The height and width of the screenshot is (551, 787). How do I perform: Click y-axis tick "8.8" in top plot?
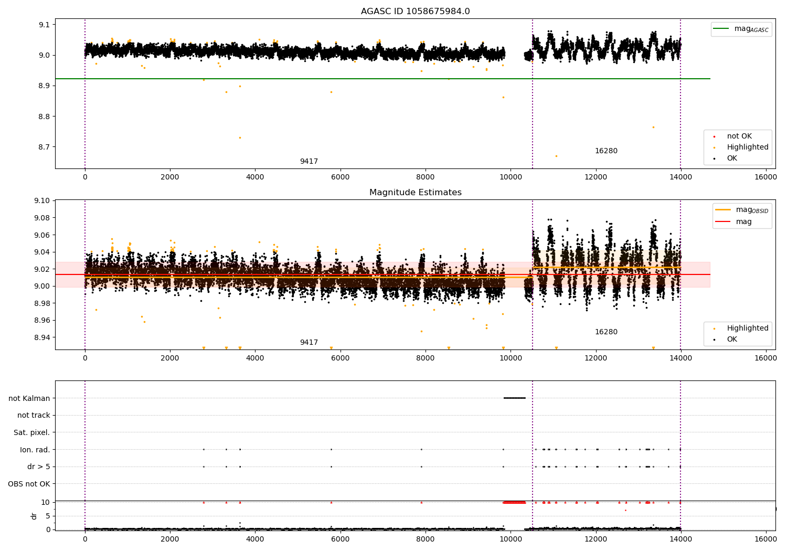[44, 116]
